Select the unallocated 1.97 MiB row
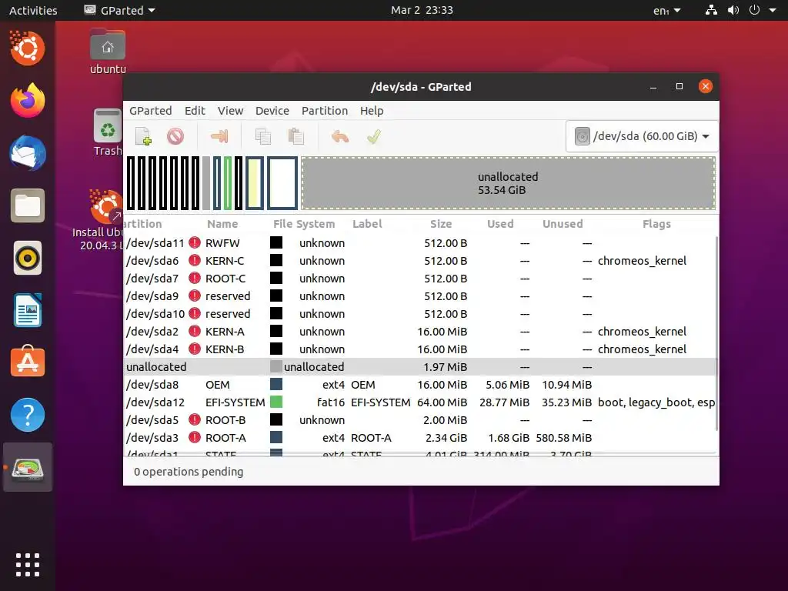The image size is (788, 591). pos(420,367)
